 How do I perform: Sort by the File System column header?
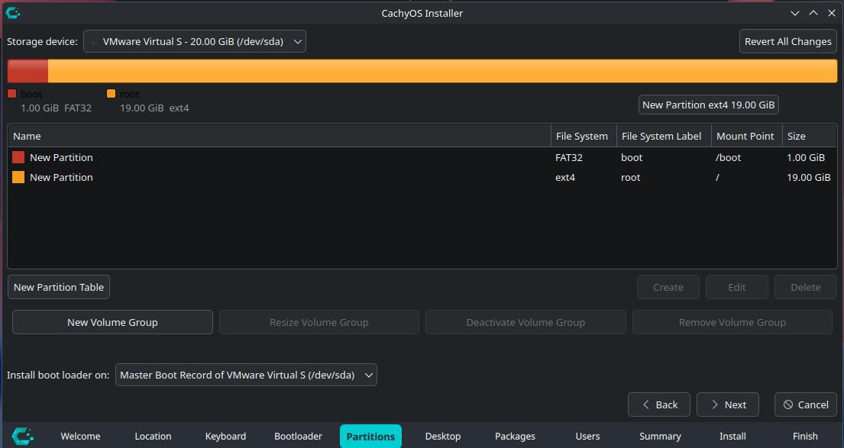[584, 136]
